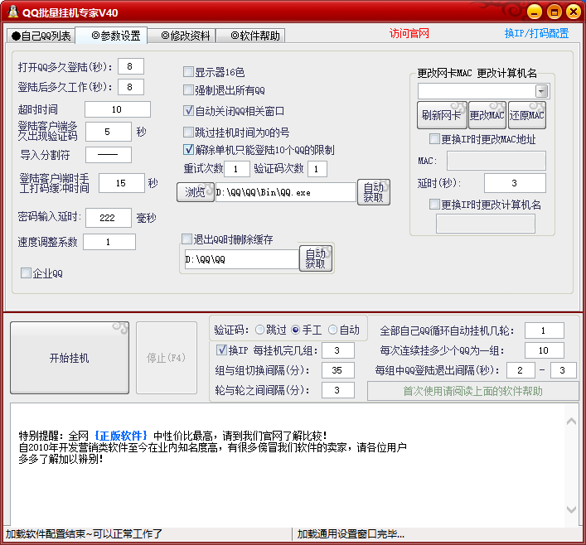This screenshot has width=586, height=545.
Task: Edit 每挂机完几组 field
Action: (338, 350)
